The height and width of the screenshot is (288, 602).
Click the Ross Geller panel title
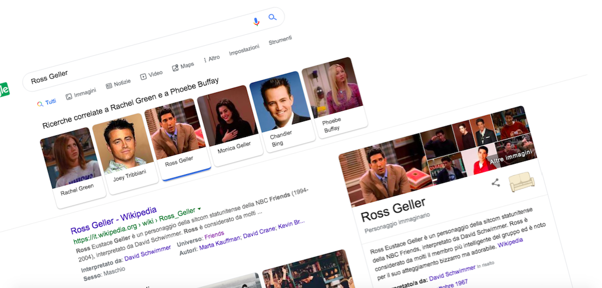coord(393,209)
